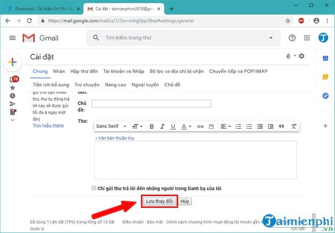Open Chuyển tiếp và POP/IMAP tab

pos(238,71)
